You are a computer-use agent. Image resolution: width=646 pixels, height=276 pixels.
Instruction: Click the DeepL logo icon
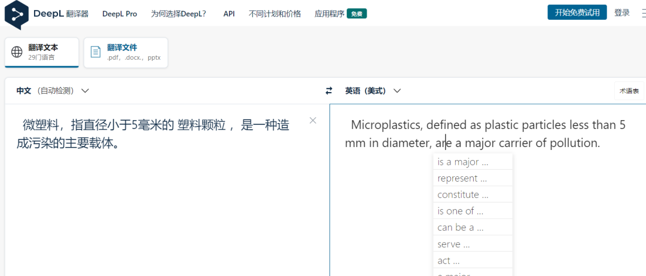pos(17,15)
